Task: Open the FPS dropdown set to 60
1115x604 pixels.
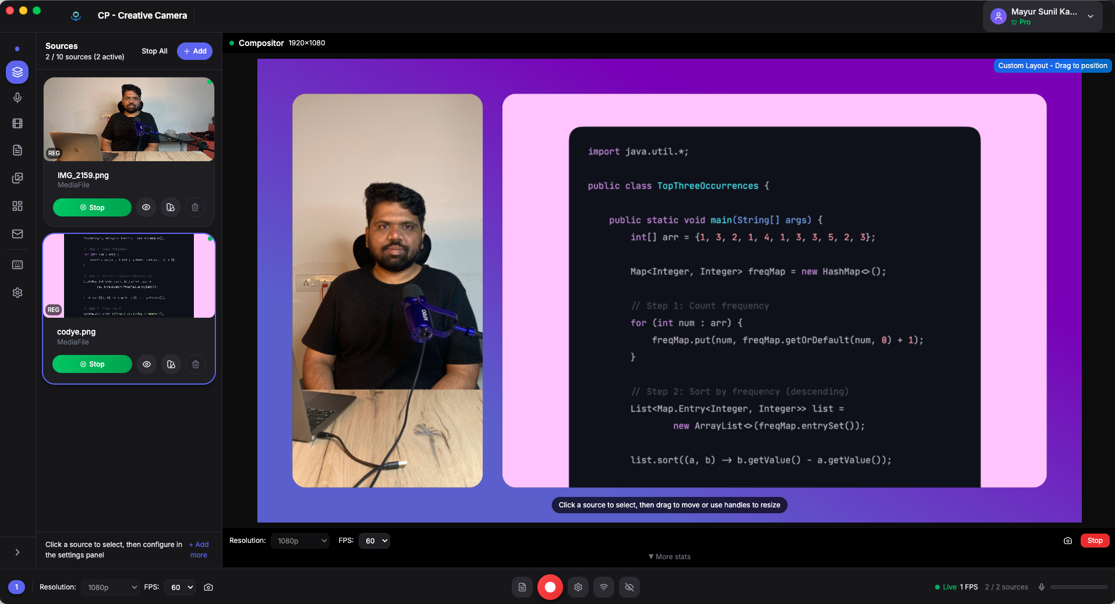Action: (374, 541)
